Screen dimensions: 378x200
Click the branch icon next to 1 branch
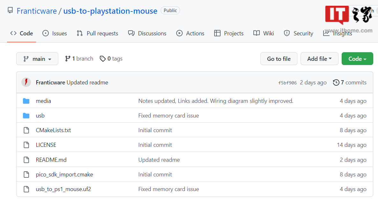68,59
